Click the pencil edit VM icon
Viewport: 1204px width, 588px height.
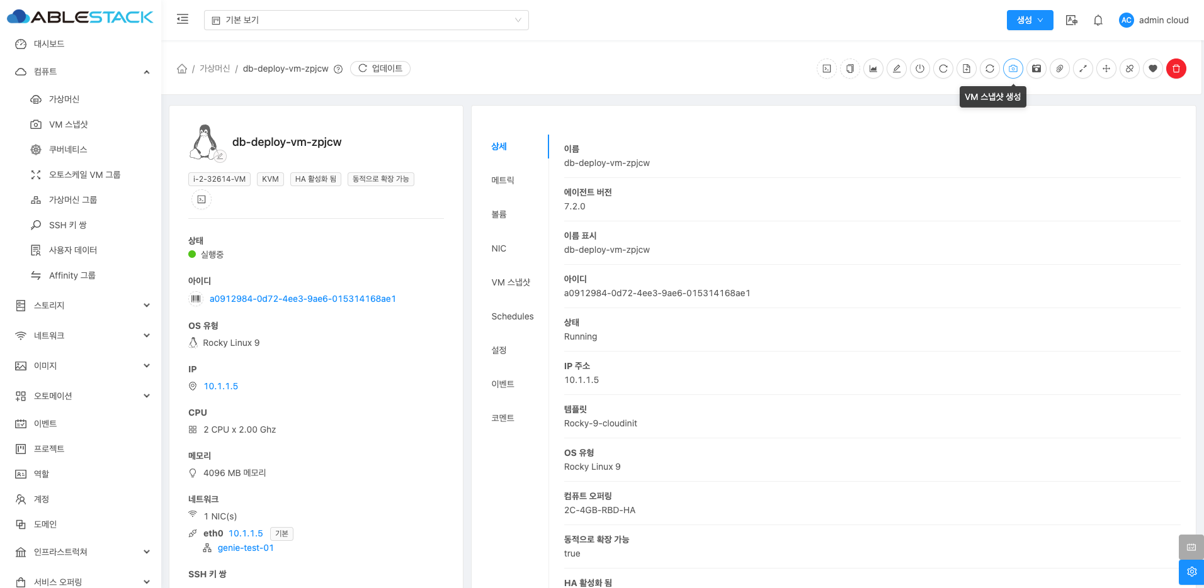tap(897, 69)
